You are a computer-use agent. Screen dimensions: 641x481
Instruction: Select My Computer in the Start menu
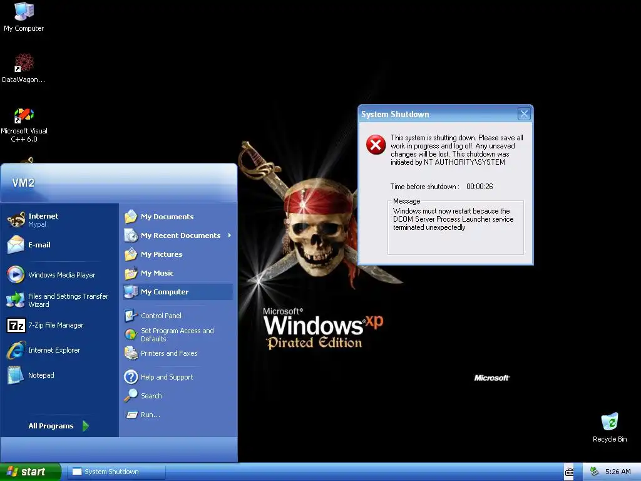point(178,292)
